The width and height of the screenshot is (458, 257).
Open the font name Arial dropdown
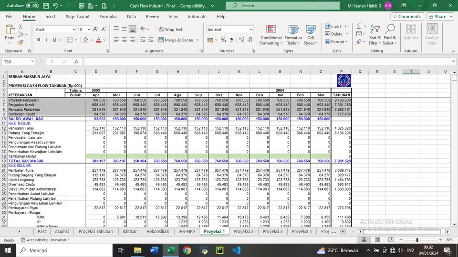(73, 30)
